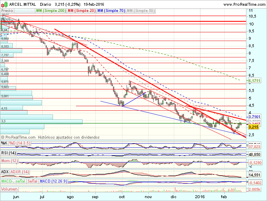This screenshot has height=201, width=267.
Task: Click the ADXR (14) label
Action: (20, 172)
